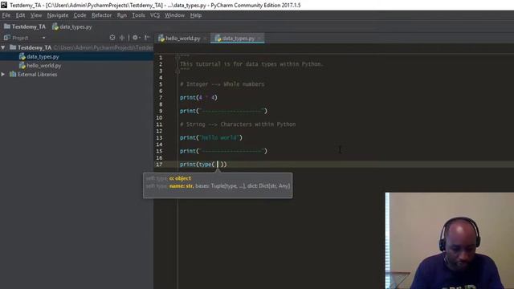Close the data_types.py tab
514x289 pixels.
(259, 39)
